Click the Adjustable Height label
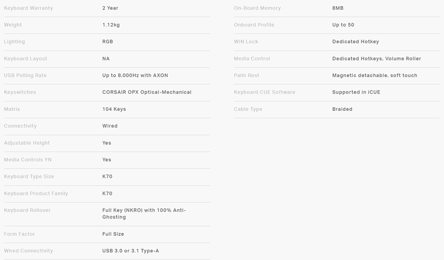This screenshot has height=260, width=444. 27,143
